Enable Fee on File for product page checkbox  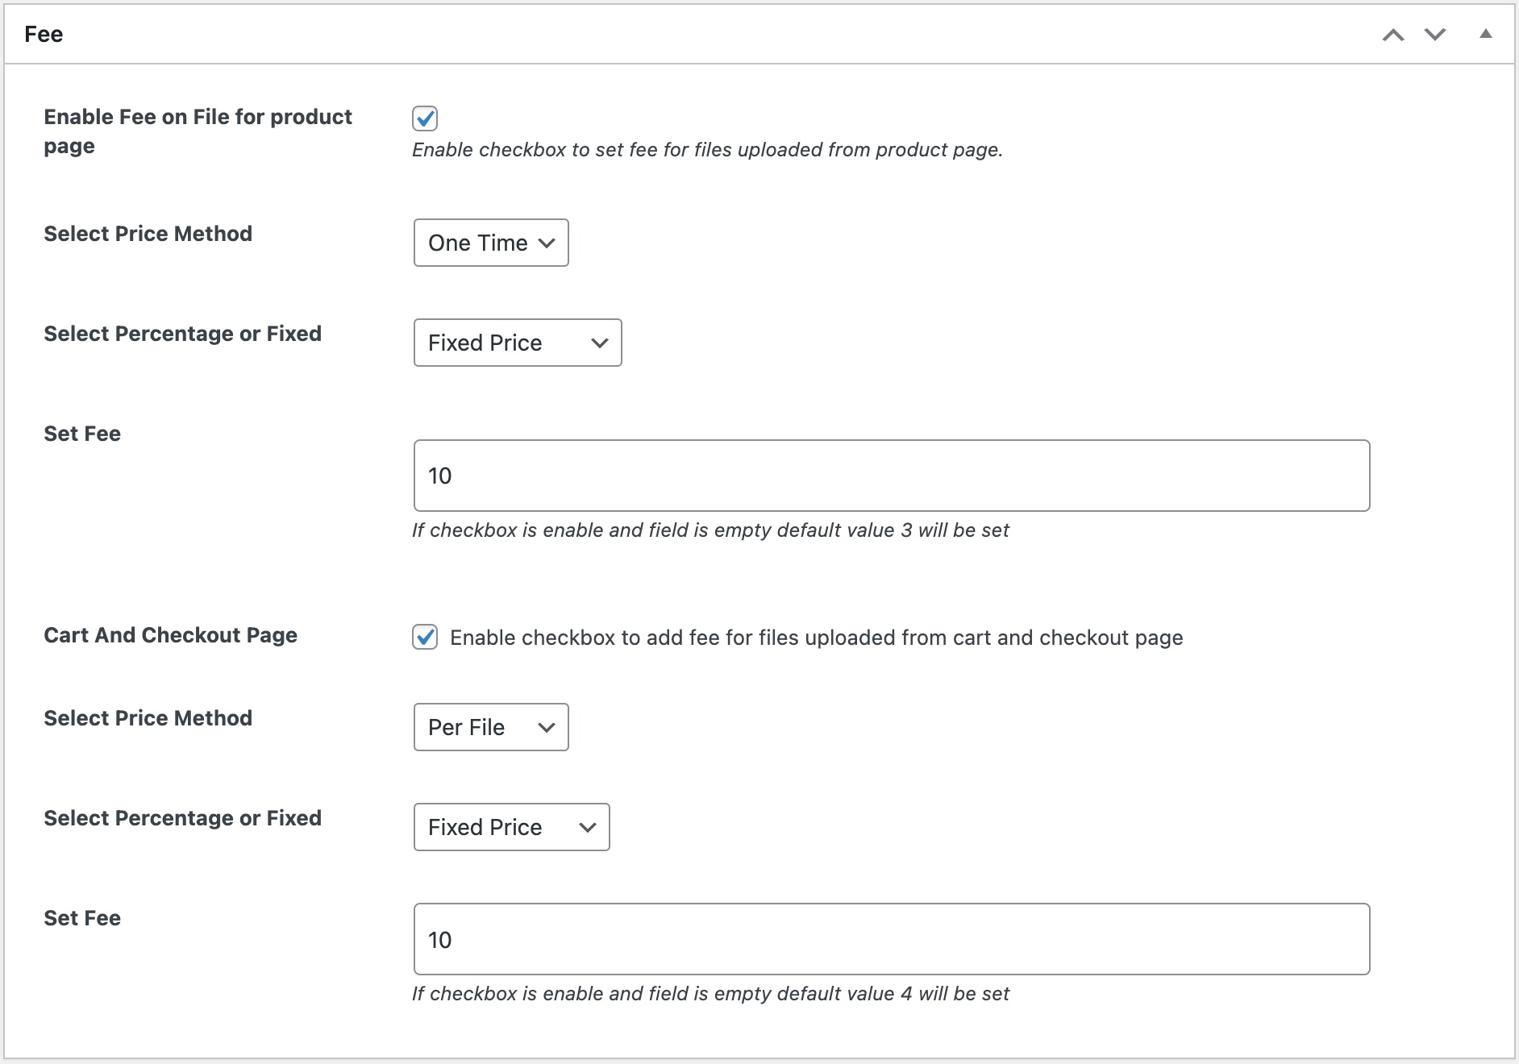tap(425, 118)
